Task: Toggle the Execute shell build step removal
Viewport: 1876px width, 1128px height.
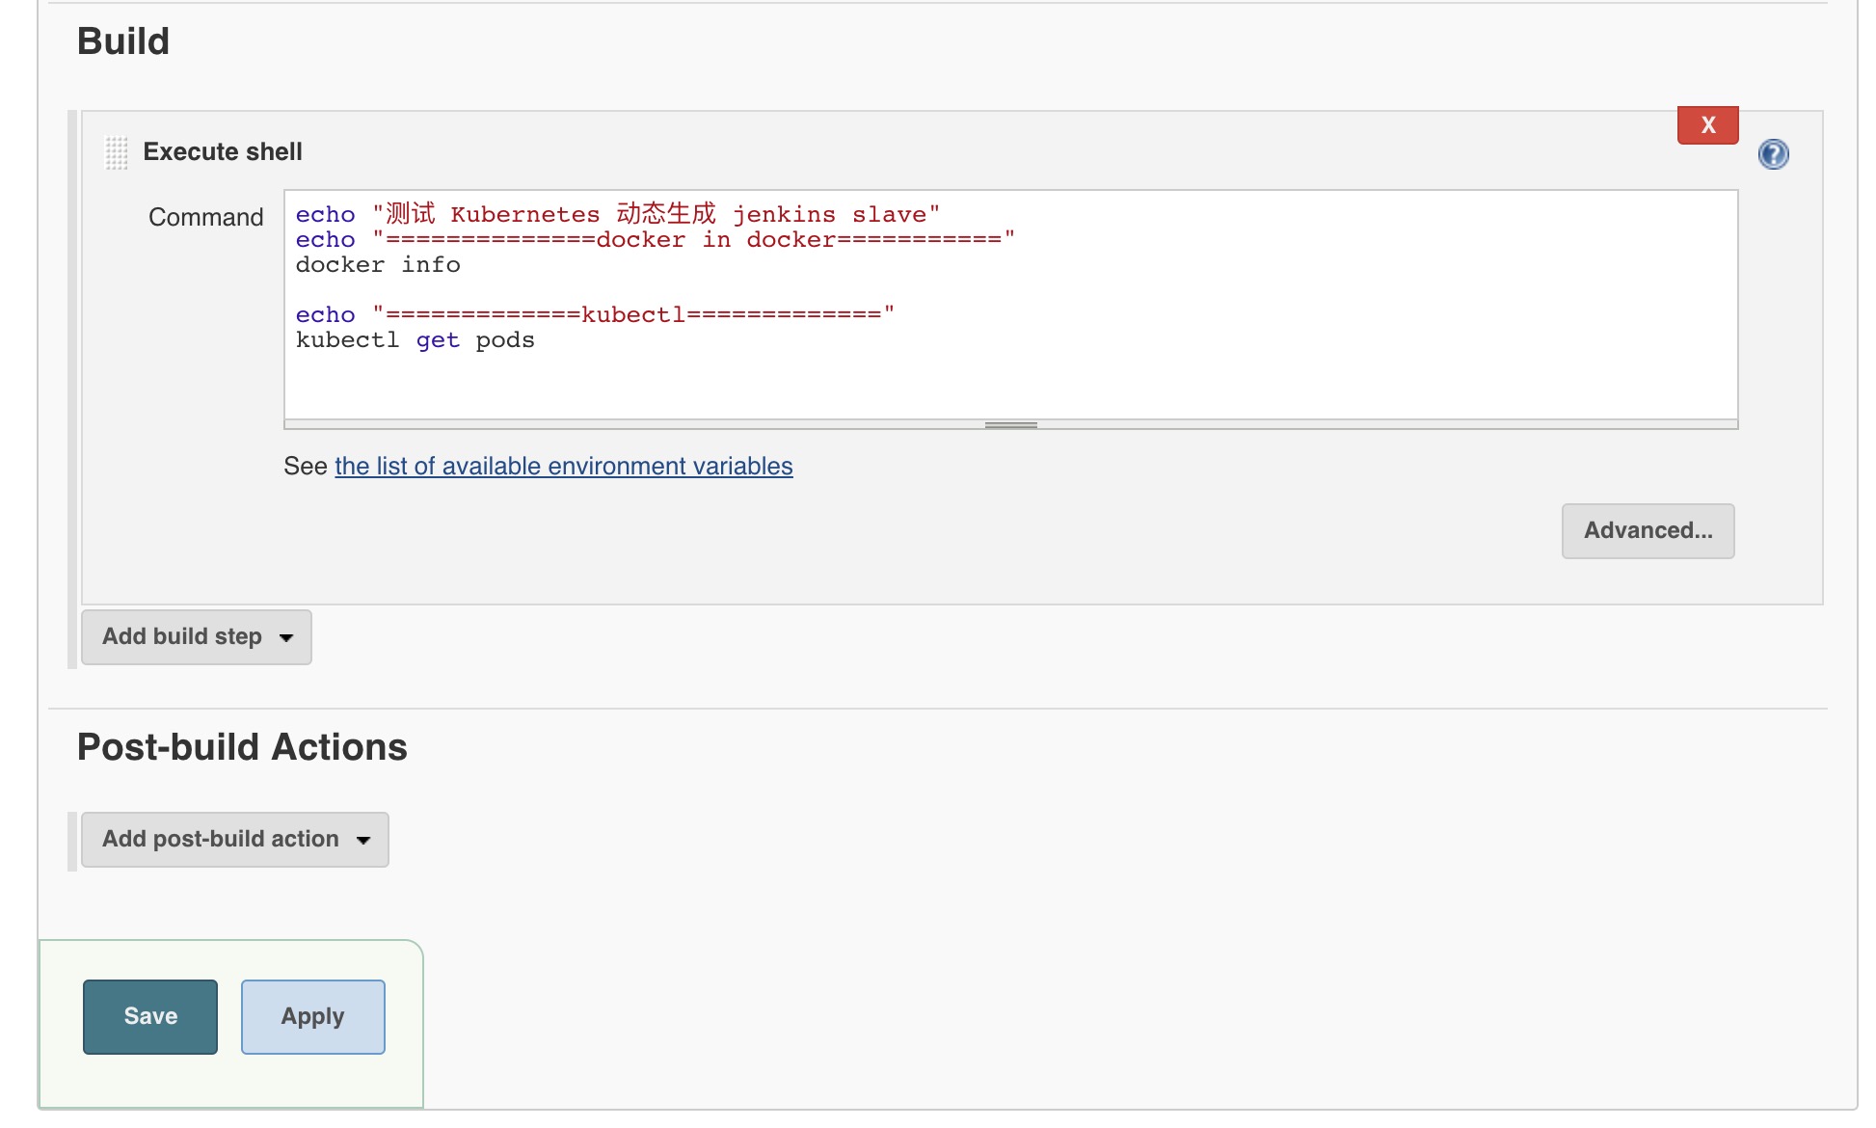Action: pyautogui.click(x=1707, y=124)
